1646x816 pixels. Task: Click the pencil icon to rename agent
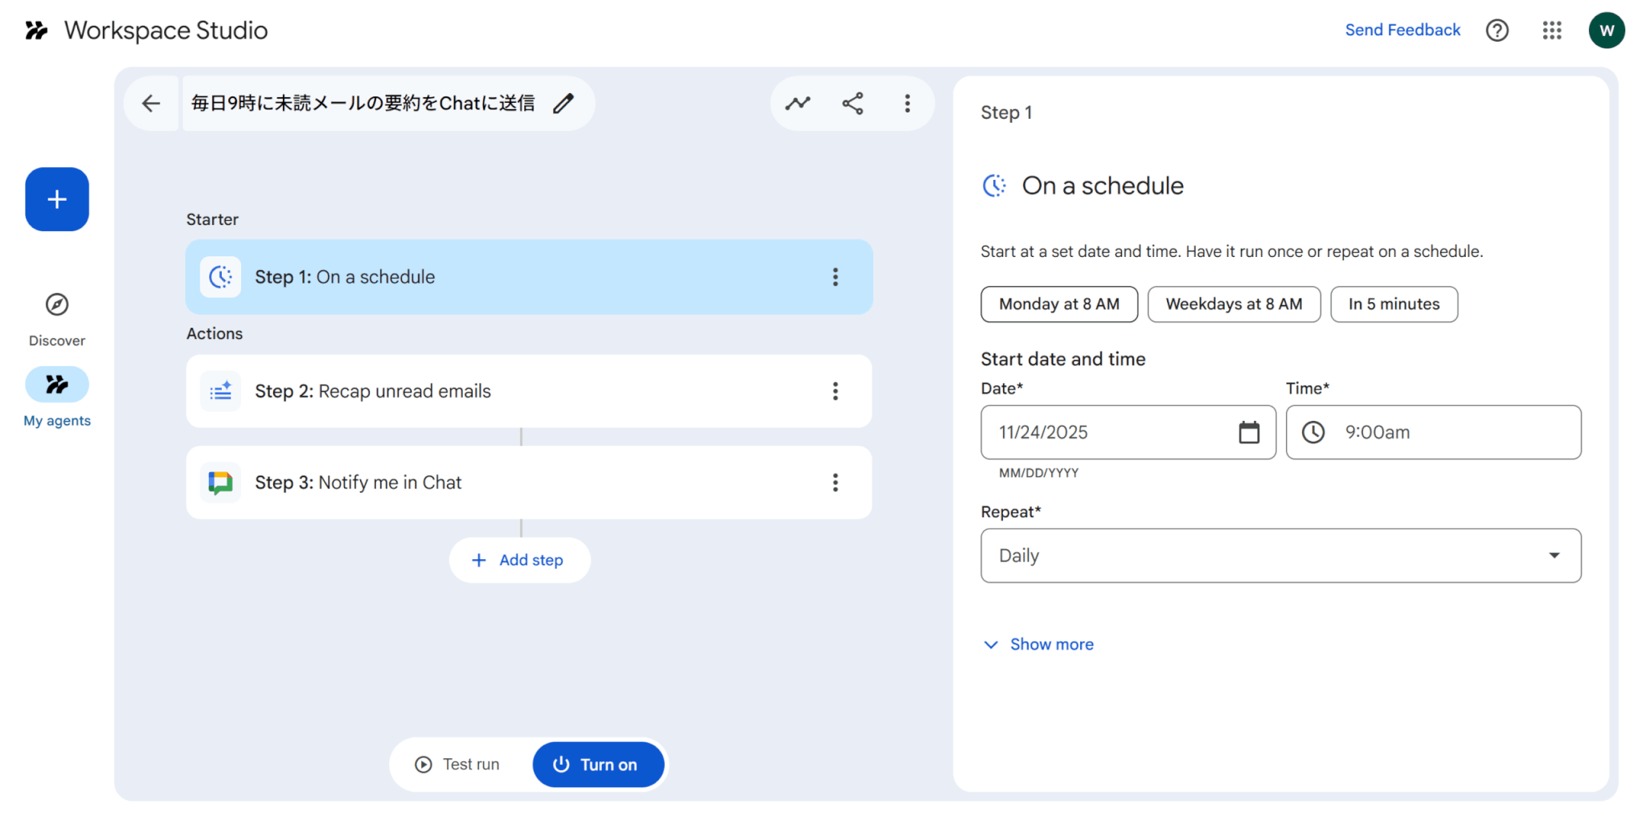563,104
